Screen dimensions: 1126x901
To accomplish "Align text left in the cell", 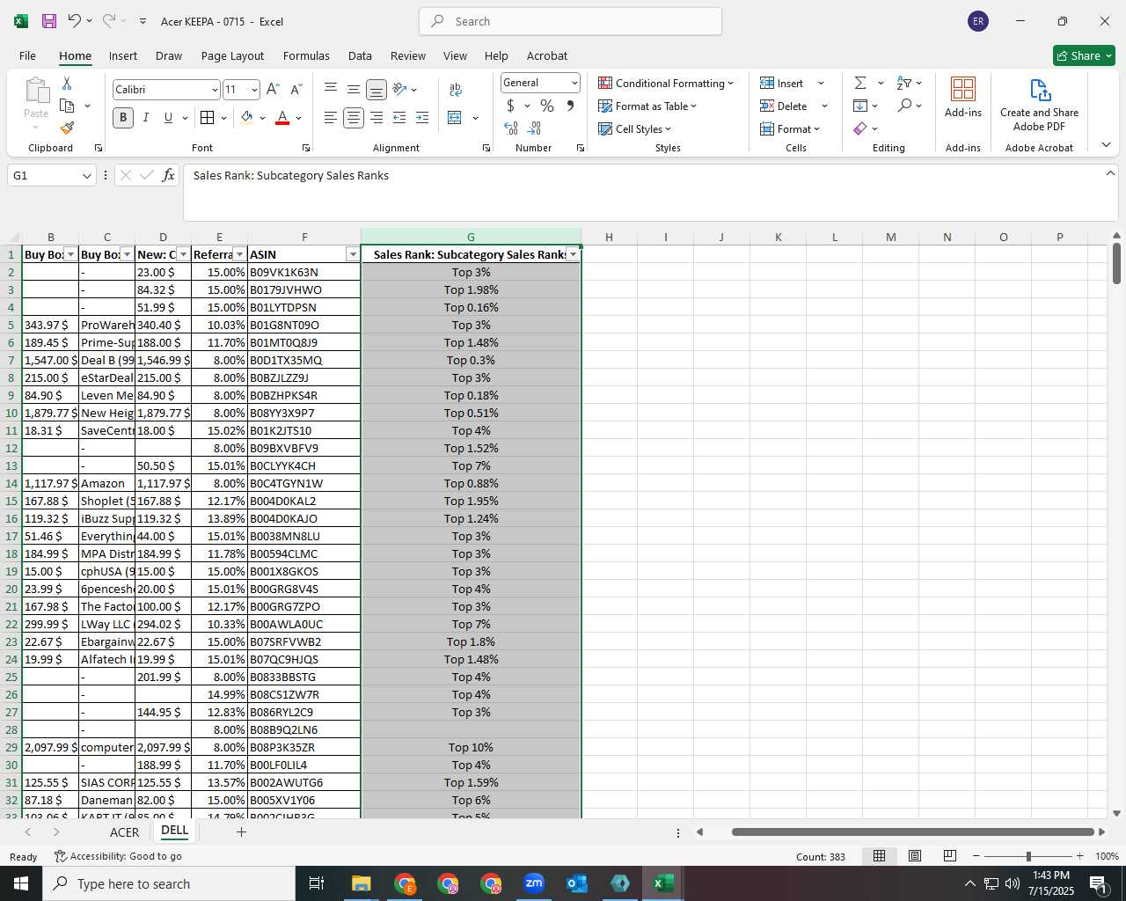I will click(x=331, y=118).
